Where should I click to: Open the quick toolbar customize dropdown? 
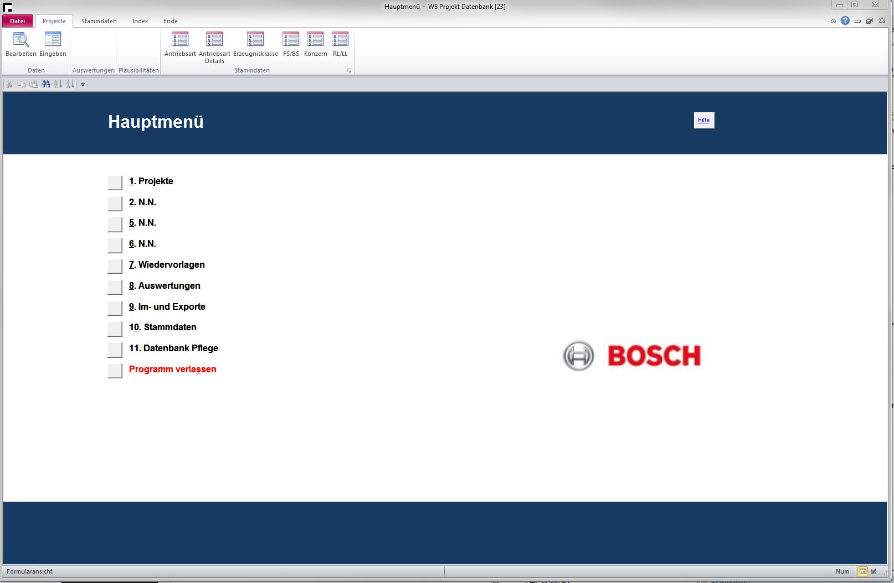[83, 85]
